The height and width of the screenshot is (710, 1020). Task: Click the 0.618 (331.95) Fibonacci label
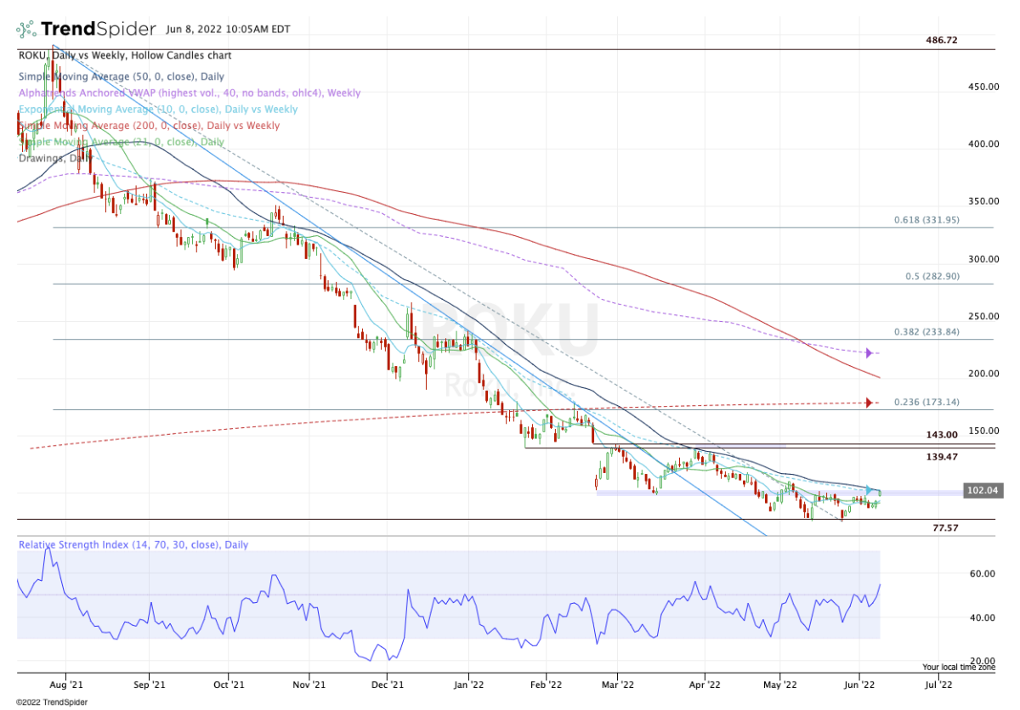coord(926,219)
